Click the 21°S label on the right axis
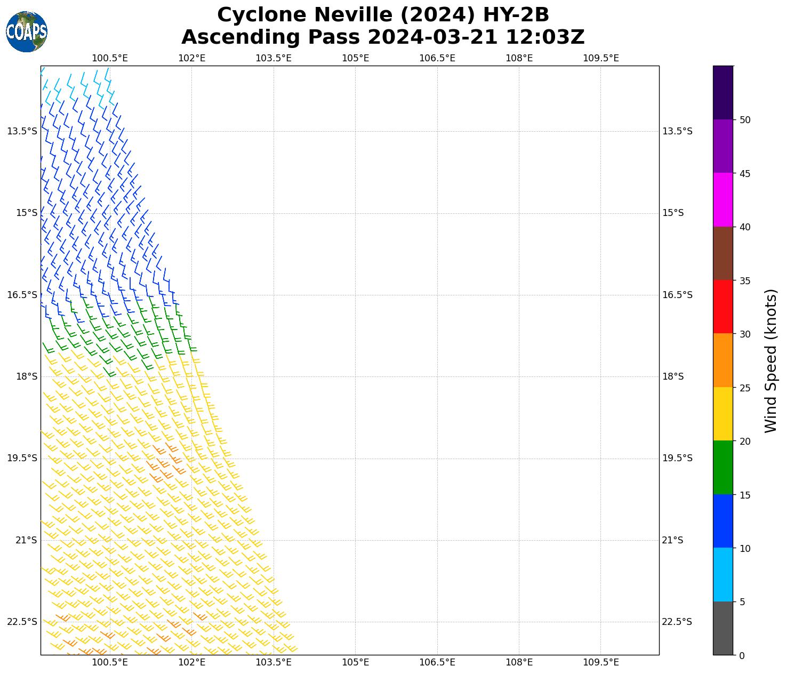The height and width of the screenshot is (674, 786). pyautogui.click(x=672, y=540)
